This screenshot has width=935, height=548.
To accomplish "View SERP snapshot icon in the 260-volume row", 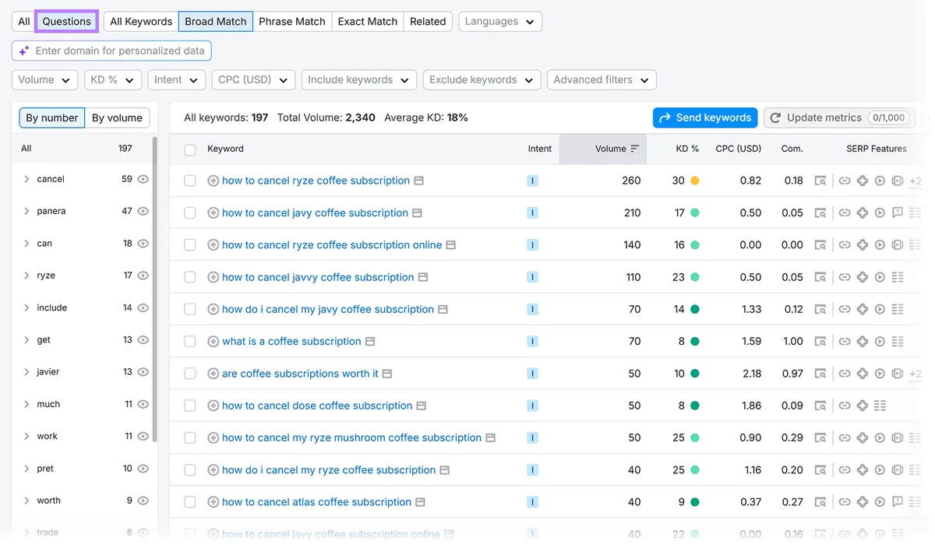I will click(820, 181).
